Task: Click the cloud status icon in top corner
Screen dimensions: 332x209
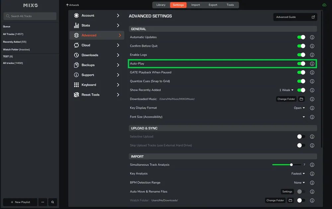Action: (324, 5)
